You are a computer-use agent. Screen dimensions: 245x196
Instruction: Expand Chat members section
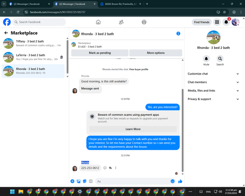pos(213,82)
